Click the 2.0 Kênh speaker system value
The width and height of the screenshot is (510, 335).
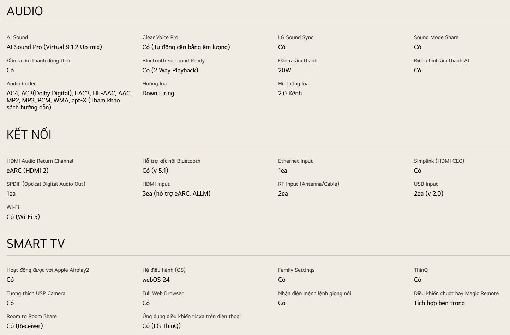pyautogui.click(x=290, y=93)
